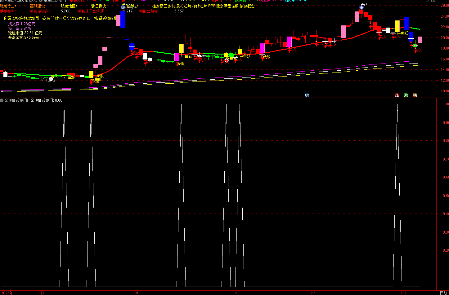Click the 金股鱼跃龙门: 0.00 value readout
The image size is (449, 295).
click(47, 100)
